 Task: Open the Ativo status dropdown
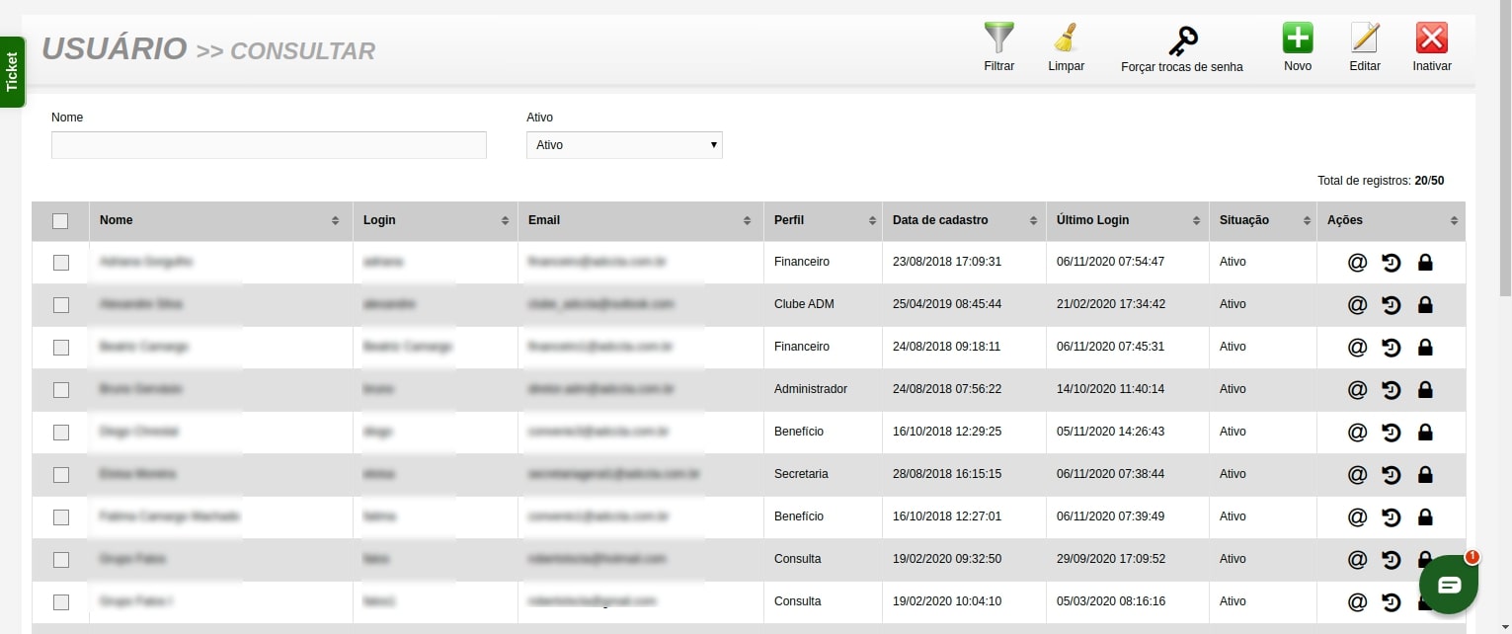pyautogui.click(x=624, y=145)
